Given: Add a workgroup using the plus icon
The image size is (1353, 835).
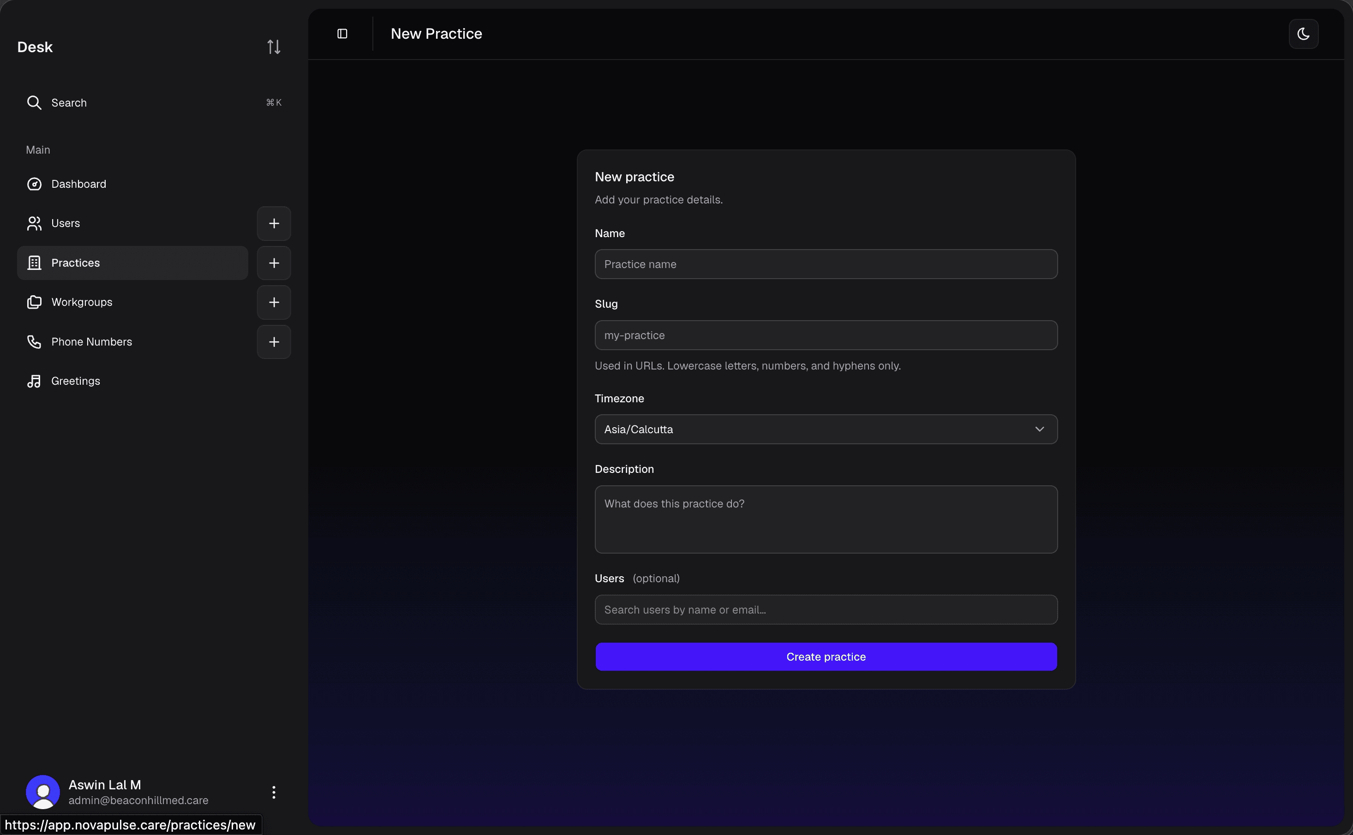Looking at the screenshot, I should point(274,302).
